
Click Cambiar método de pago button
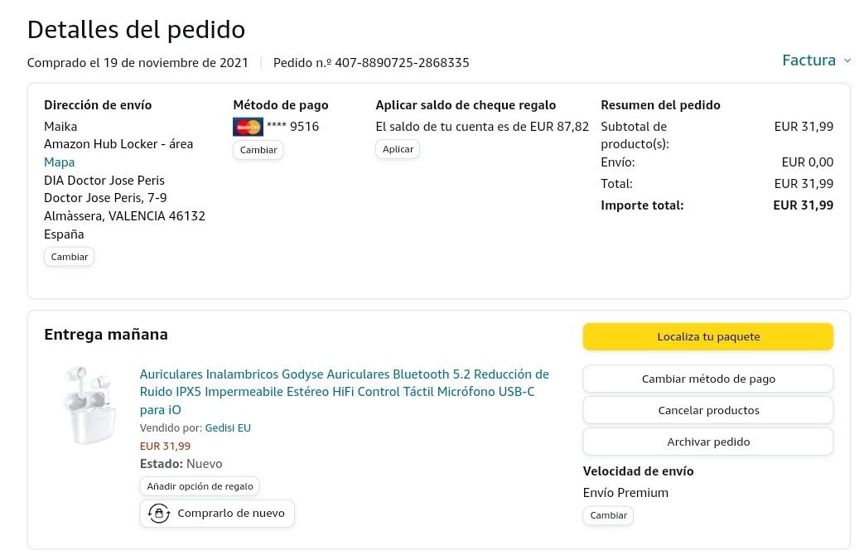point(708,379)
